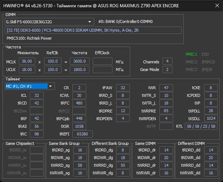223x182 pixels.
Task: Click the tRRD_S value field
Action: tap(123, 95)
